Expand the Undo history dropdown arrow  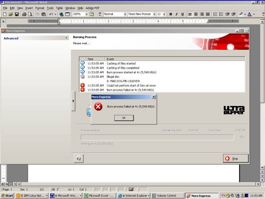(55, 14)
